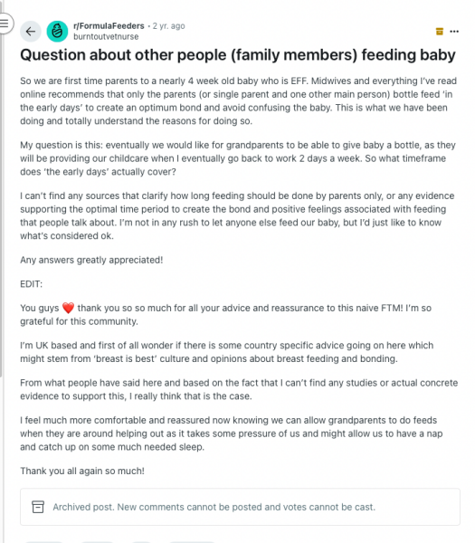Screen dimensions: 475x543
Task: Click the leftmost pill button under the archive banner
Action: click(x=44, y=541)
